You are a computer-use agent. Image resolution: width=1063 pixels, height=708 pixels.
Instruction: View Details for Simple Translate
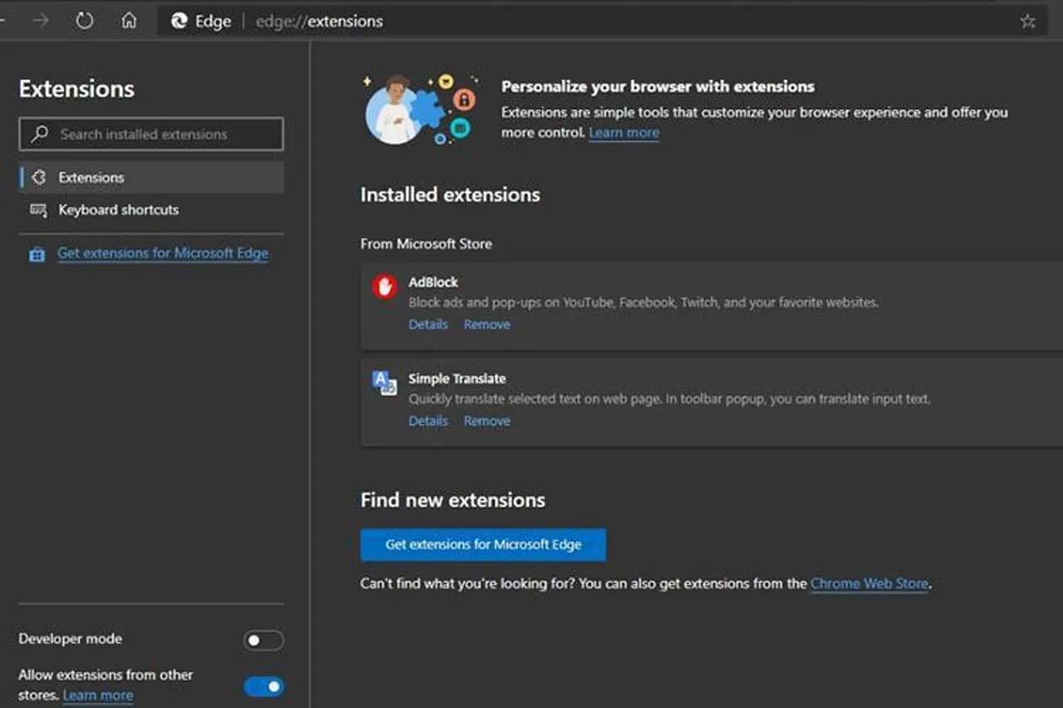(x=428, y=421)
